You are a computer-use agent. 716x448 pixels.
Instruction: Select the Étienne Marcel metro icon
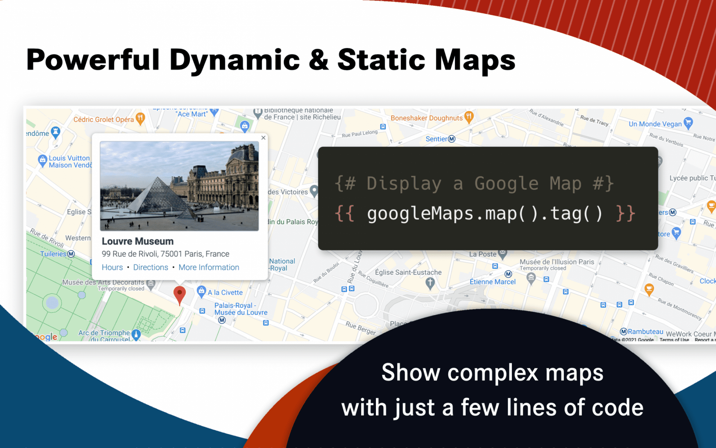click(x=508, y=274)
